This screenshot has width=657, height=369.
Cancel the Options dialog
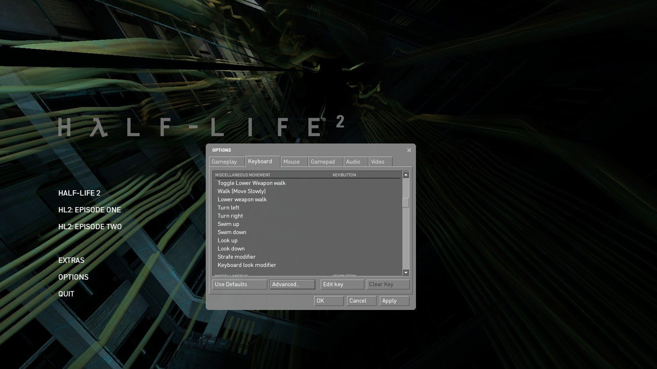[x=362, y=301]
